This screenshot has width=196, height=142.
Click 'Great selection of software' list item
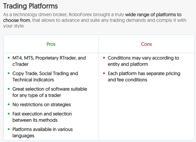(x=50, y=92)
